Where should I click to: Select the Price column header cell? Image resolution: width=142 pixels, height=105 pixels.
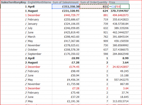click(x=119, y=2)
